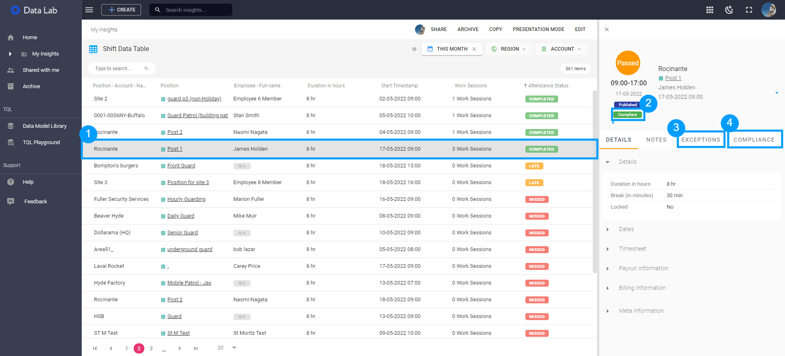Open the Feedback item in sidebar
Viewport: 785px width, 356px height.
(36, 202)
